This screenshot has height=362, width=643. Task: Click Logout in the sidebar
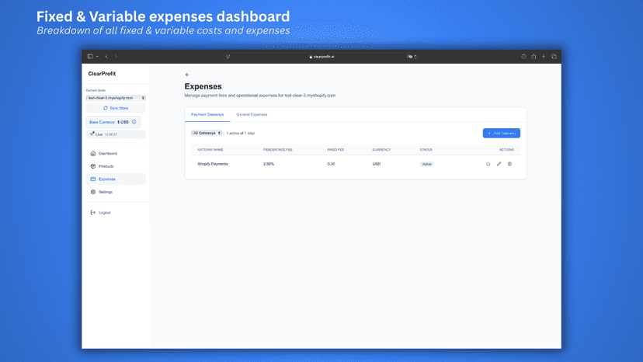click(x=116, y=213)
